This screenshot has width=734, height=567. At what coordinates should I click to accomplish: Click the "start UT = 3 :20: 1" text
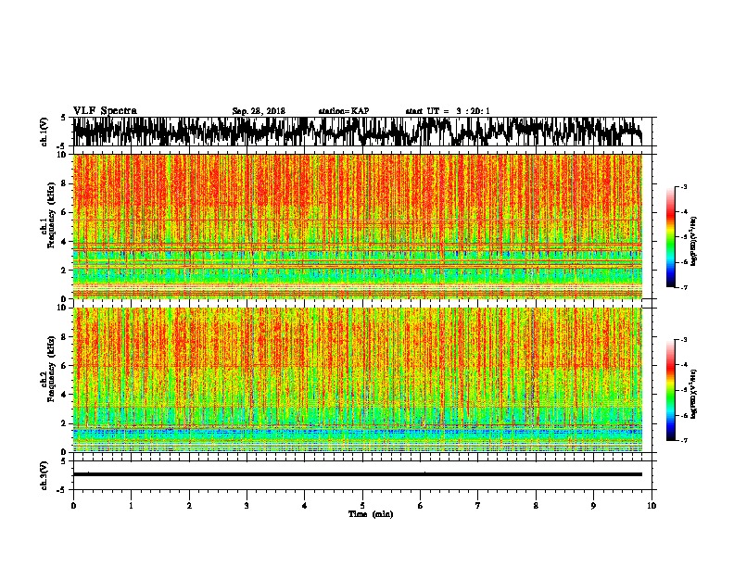pyautogui.click(x=448, y=111)
